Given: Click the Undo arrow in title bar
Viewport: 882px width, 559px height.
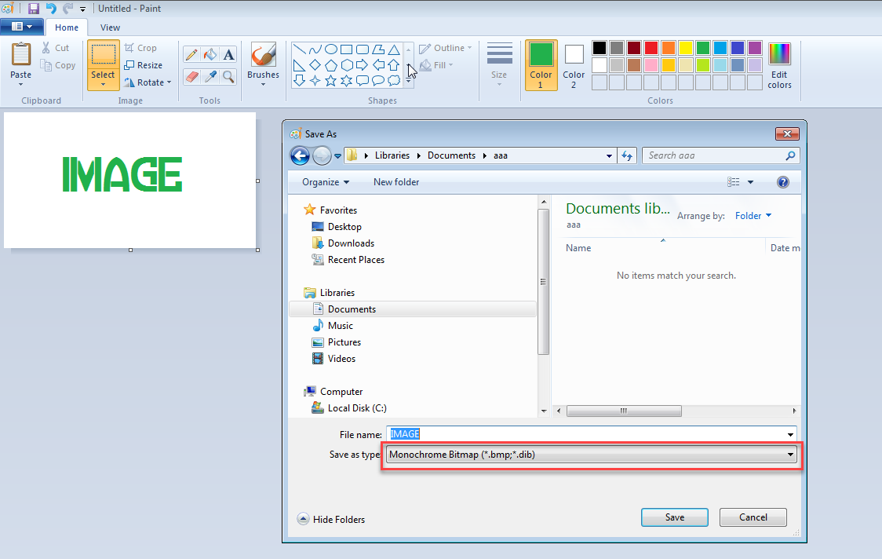Looking at the screenshot, I should [x=51, y=9].
